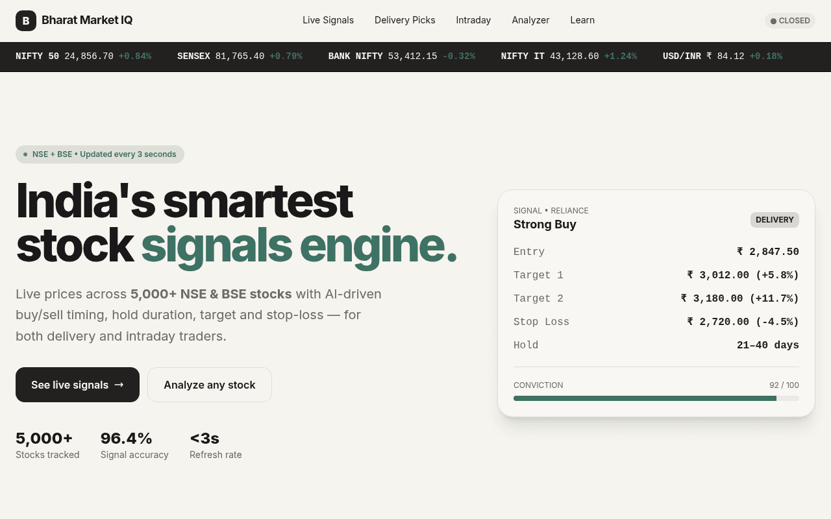Screen dimensions: 831x519
Task: Click the green dot in the NSE + BSE badge
Action: [25, 154]
